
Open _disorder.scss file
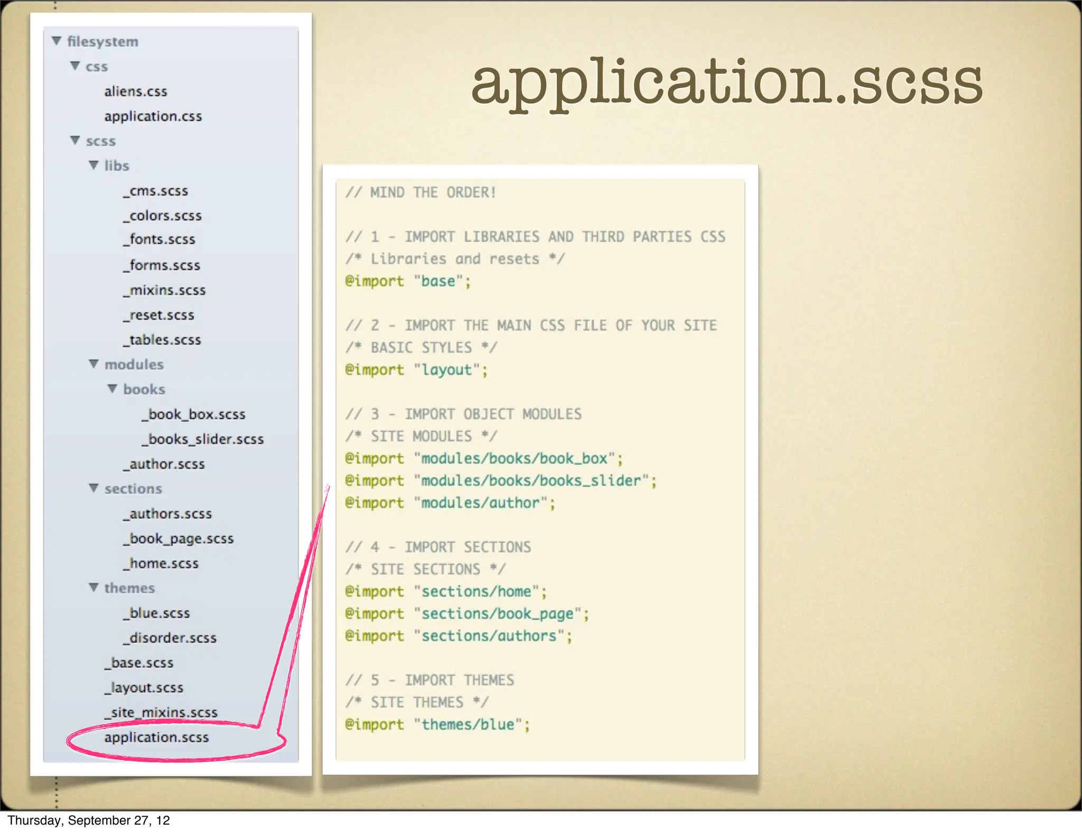point(170,638)
